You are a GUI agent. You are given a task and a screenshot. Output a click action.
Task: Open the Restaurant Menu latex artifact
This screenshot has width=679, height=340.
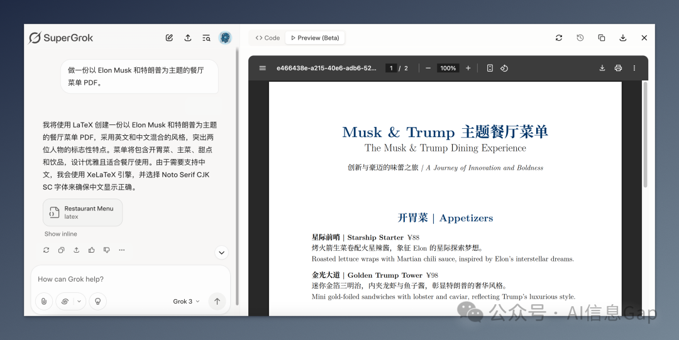83,212
